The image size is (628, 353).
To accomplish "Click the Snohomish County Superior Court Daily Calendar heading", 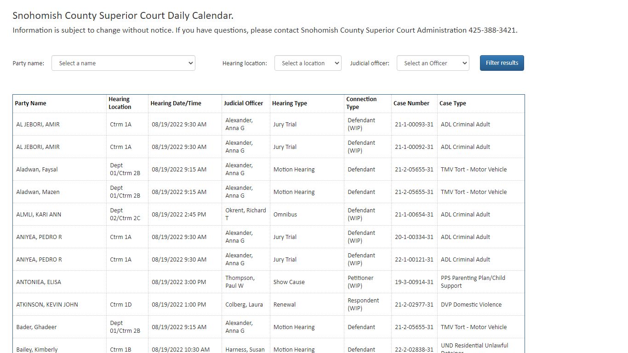I will pyautogui.click(x=123, y=16).
